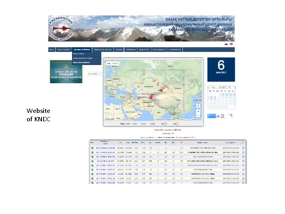The image size is (285, 214).
Task: Click the Last update column header
Action: (x=230, y=143)
